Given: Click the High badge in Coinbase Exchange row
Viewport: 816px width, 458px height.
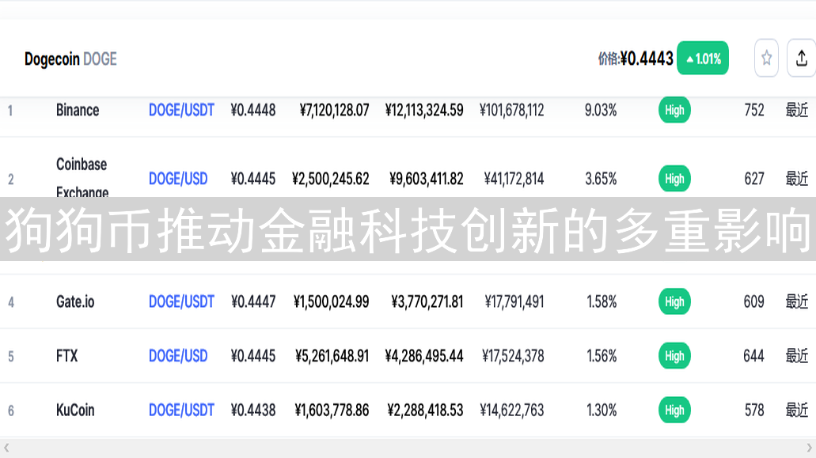Looking at the screenshot, I should [x=674, y=179].
